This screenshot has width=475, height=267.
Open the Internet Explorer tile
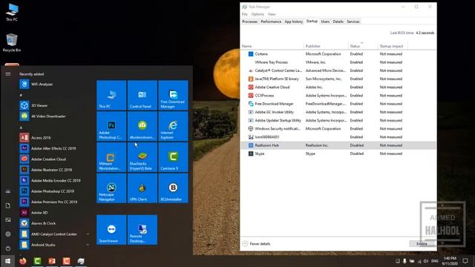(x=173, y=126)
